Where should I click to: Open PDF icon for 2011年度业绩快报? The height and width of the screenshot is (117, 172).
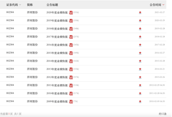tap(71, 85)
